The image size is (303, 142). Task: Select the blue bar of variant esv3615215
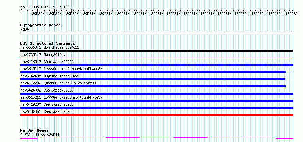tap(153, 72)
